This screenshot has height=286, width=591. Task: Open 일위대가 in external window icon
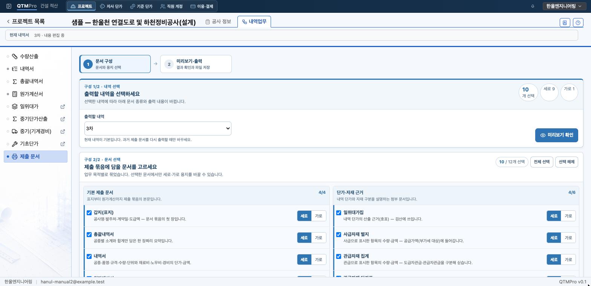pos(63,106)
